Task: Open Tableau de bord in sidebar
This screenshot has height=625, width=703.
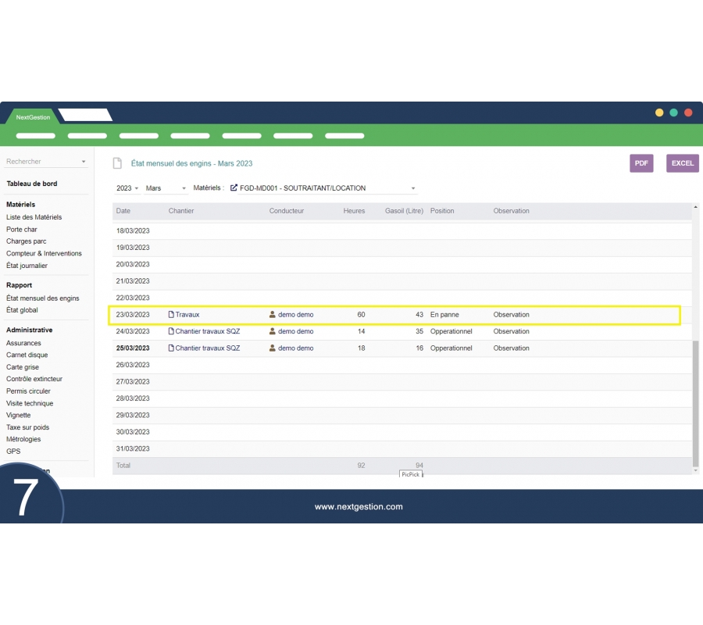Action: tap(31, 184)
